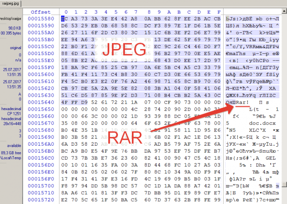The width and height of the screenshot is (287, 204).
Task: Click byte FF in row 00015640
Action: (x=75, y=102)
